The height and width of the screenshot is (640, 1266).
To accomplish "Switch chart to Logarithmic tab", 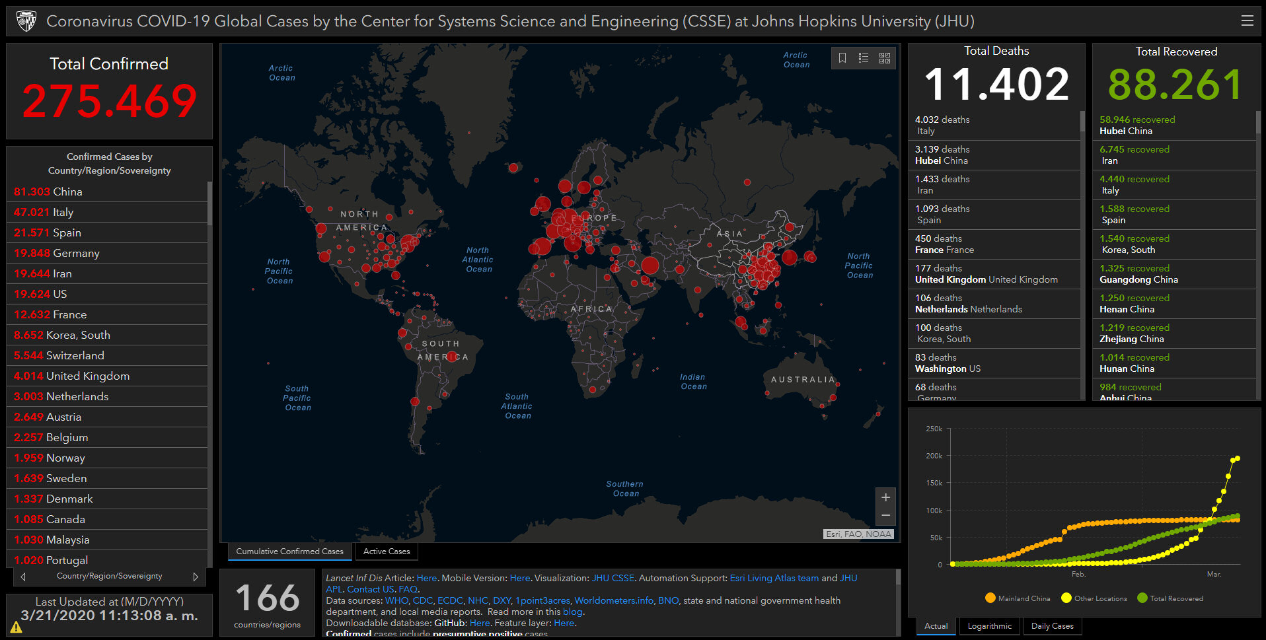I will point(989,626).
